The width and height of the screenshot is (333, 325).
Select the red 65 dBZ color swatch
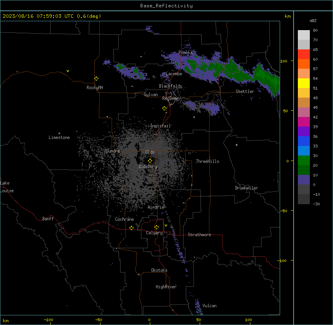(x=304, y=54)
